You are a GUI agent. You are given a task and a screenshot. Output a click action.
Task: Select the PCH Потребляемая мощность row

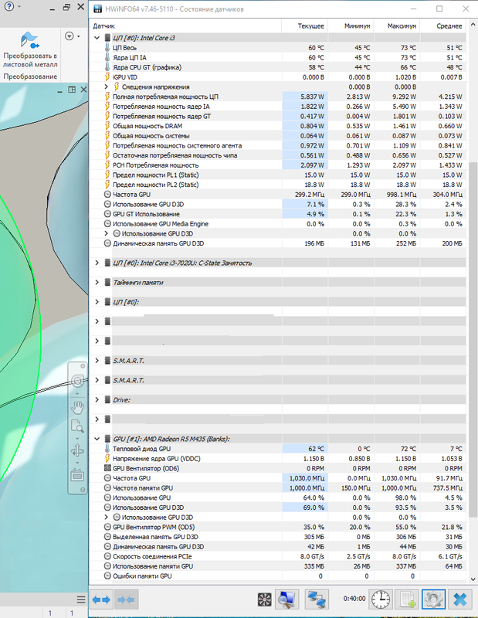(278, 165)
